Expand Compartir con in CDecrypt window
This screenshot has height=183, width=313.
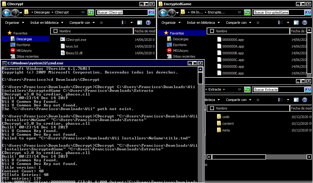click(x=82, y=23)
